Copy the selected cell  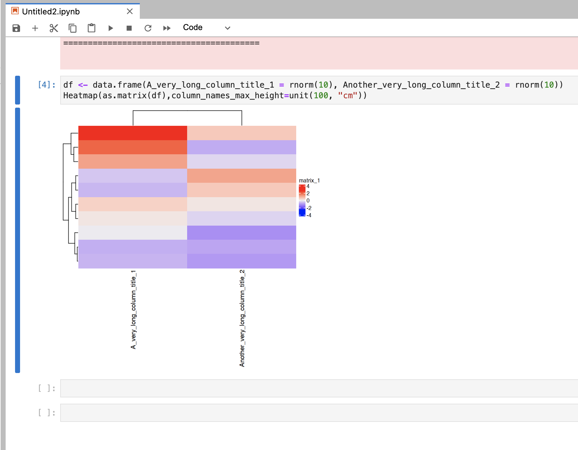point(72,28)
